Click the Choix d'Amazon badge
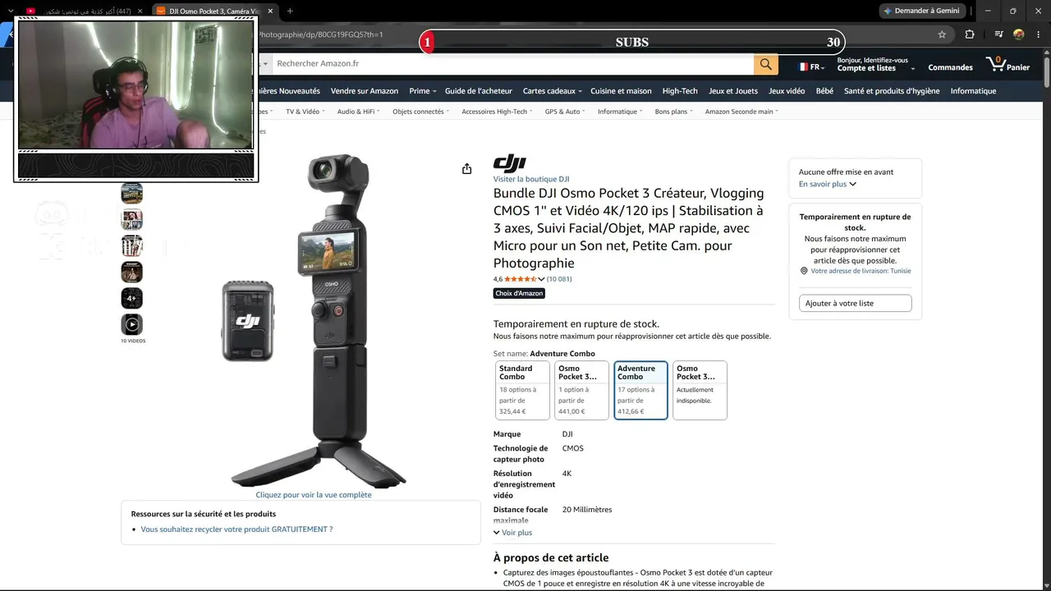The image size is (1051, 591). (x=520, y=293)
